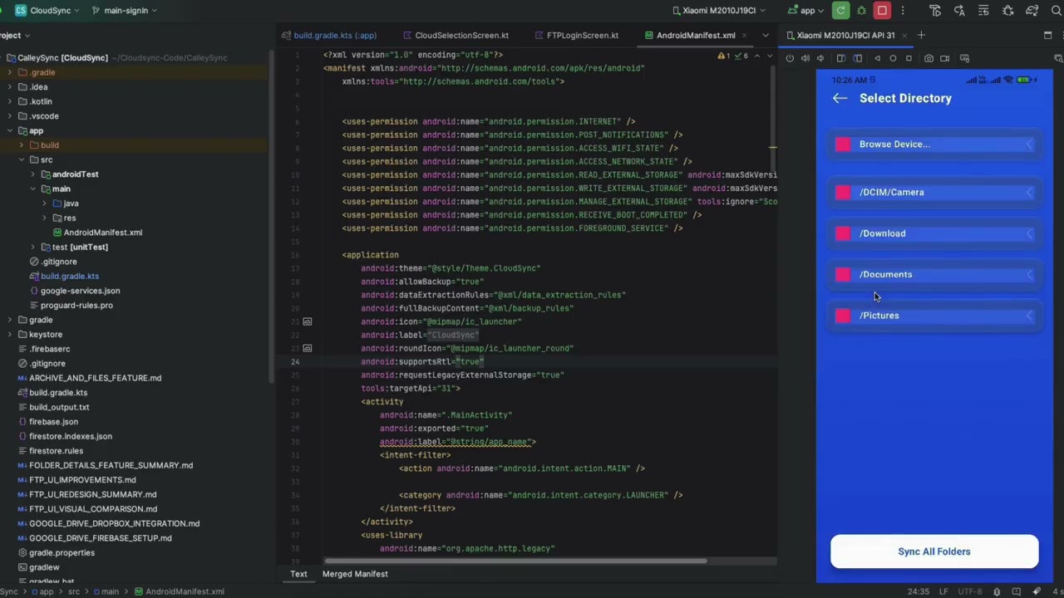This screenshot has width=1064, height=598.
Task: Click the UTF-8 encoding in the status bar
Action: 970,591
